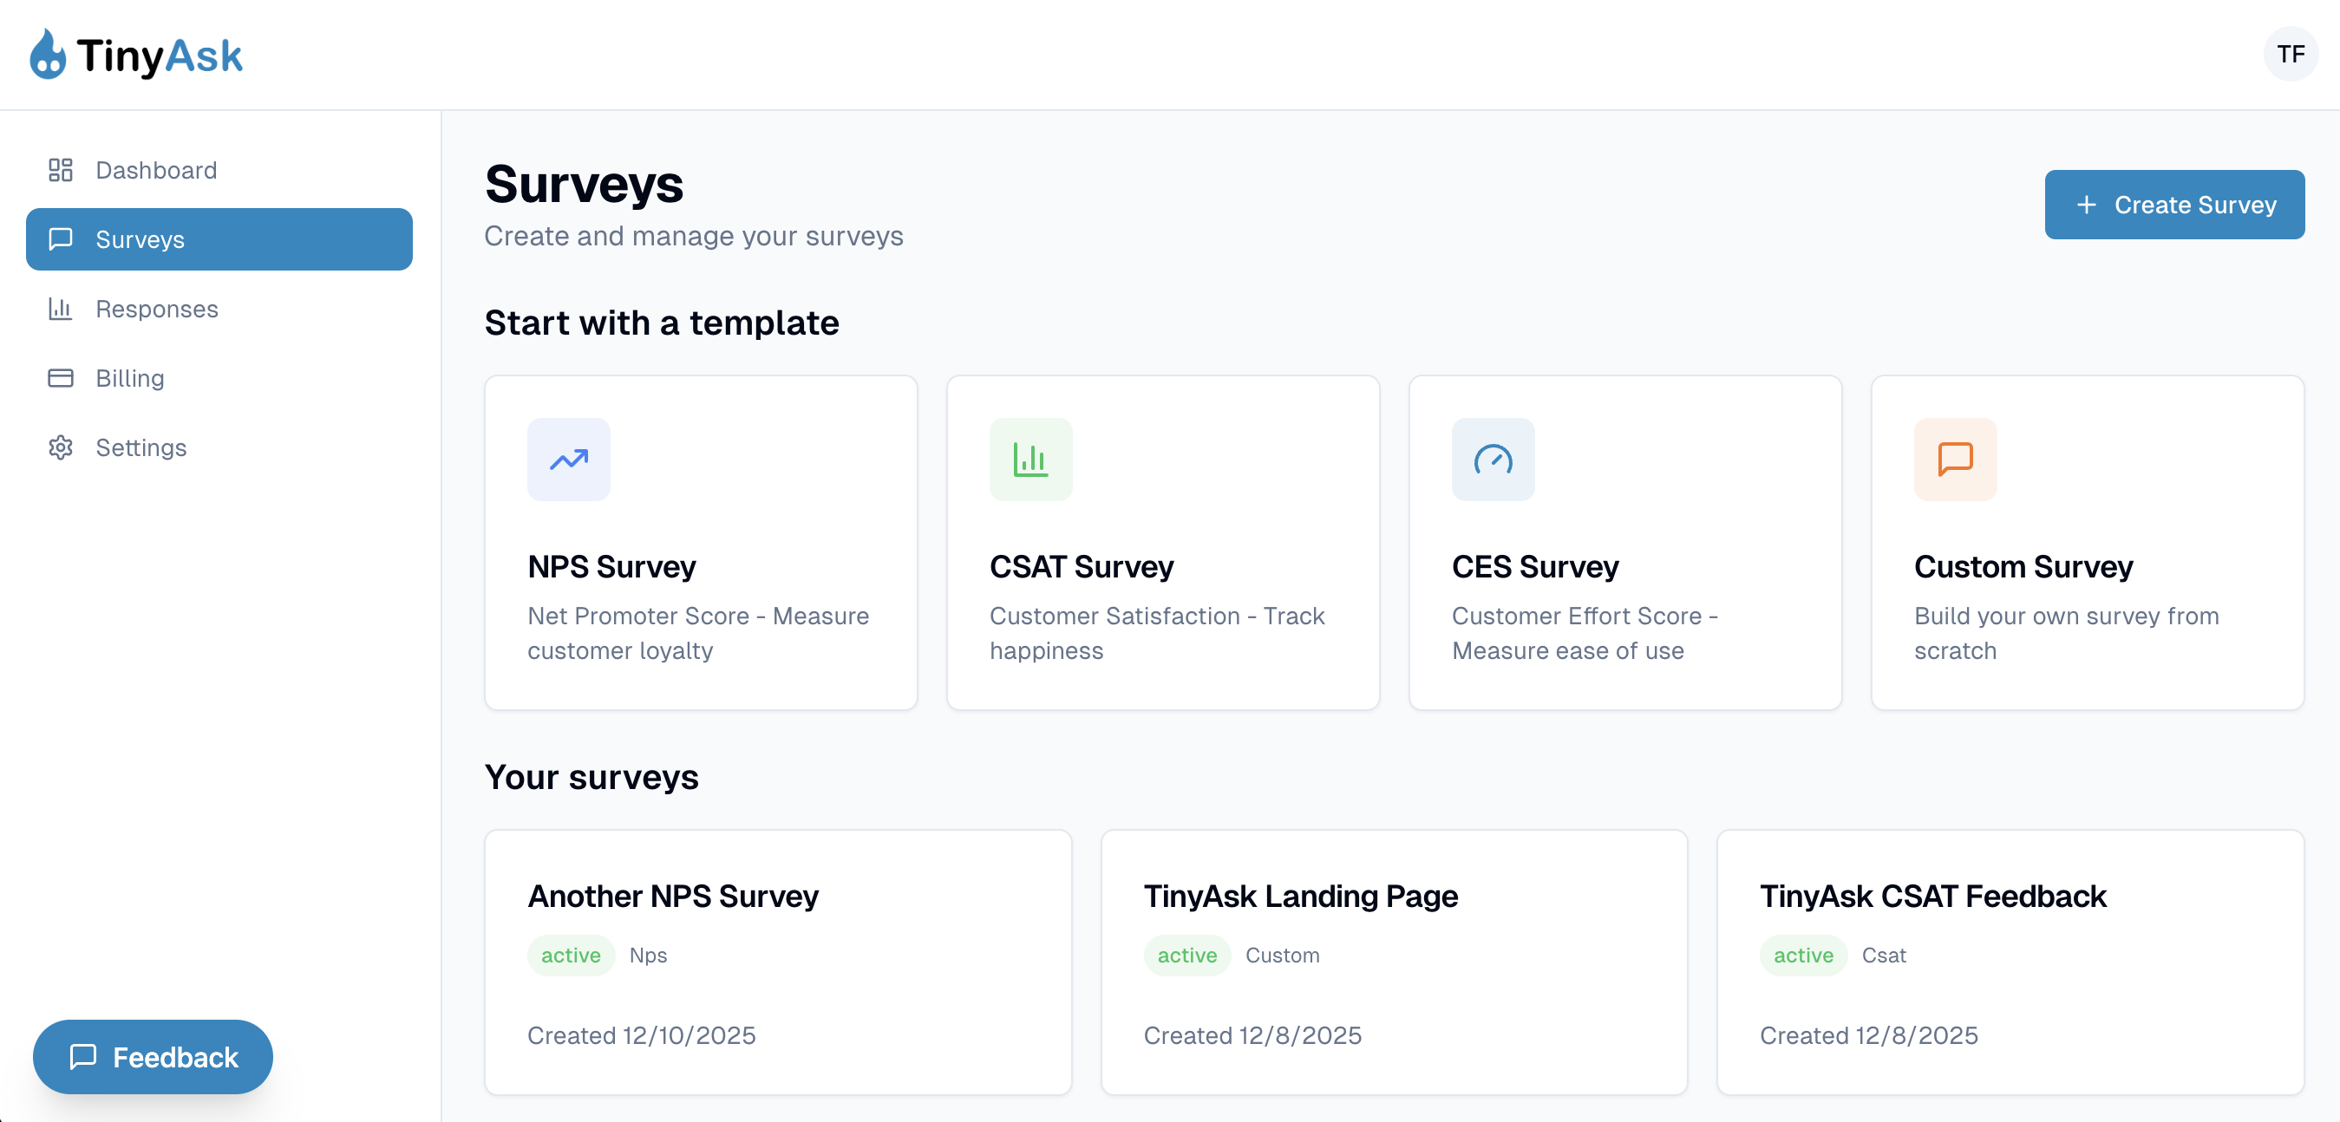The height and width of the screenshot is (1122, 2340).
Task: Click the Billing credit card icon
Action: pyautogui.click(x=60, y=378)
